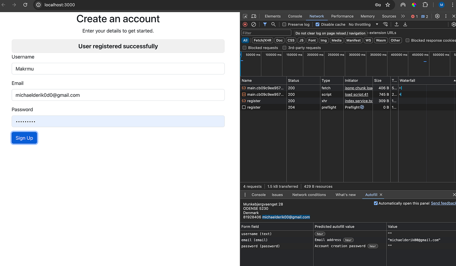Open the Network conditions drawer tab
Image resolution: width=456 pixels, height=266 pixels.
pyautogui.click(x=309, y=194)
